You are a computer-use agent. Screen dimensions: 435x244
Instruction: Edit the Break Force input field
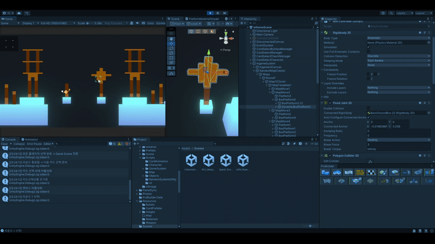point(399,144)
